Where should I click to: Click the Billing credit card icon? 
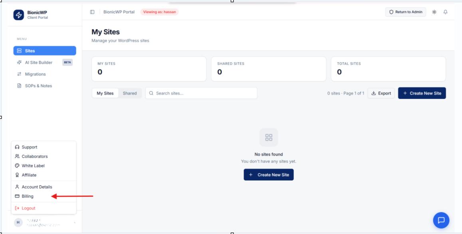[17, 196]
